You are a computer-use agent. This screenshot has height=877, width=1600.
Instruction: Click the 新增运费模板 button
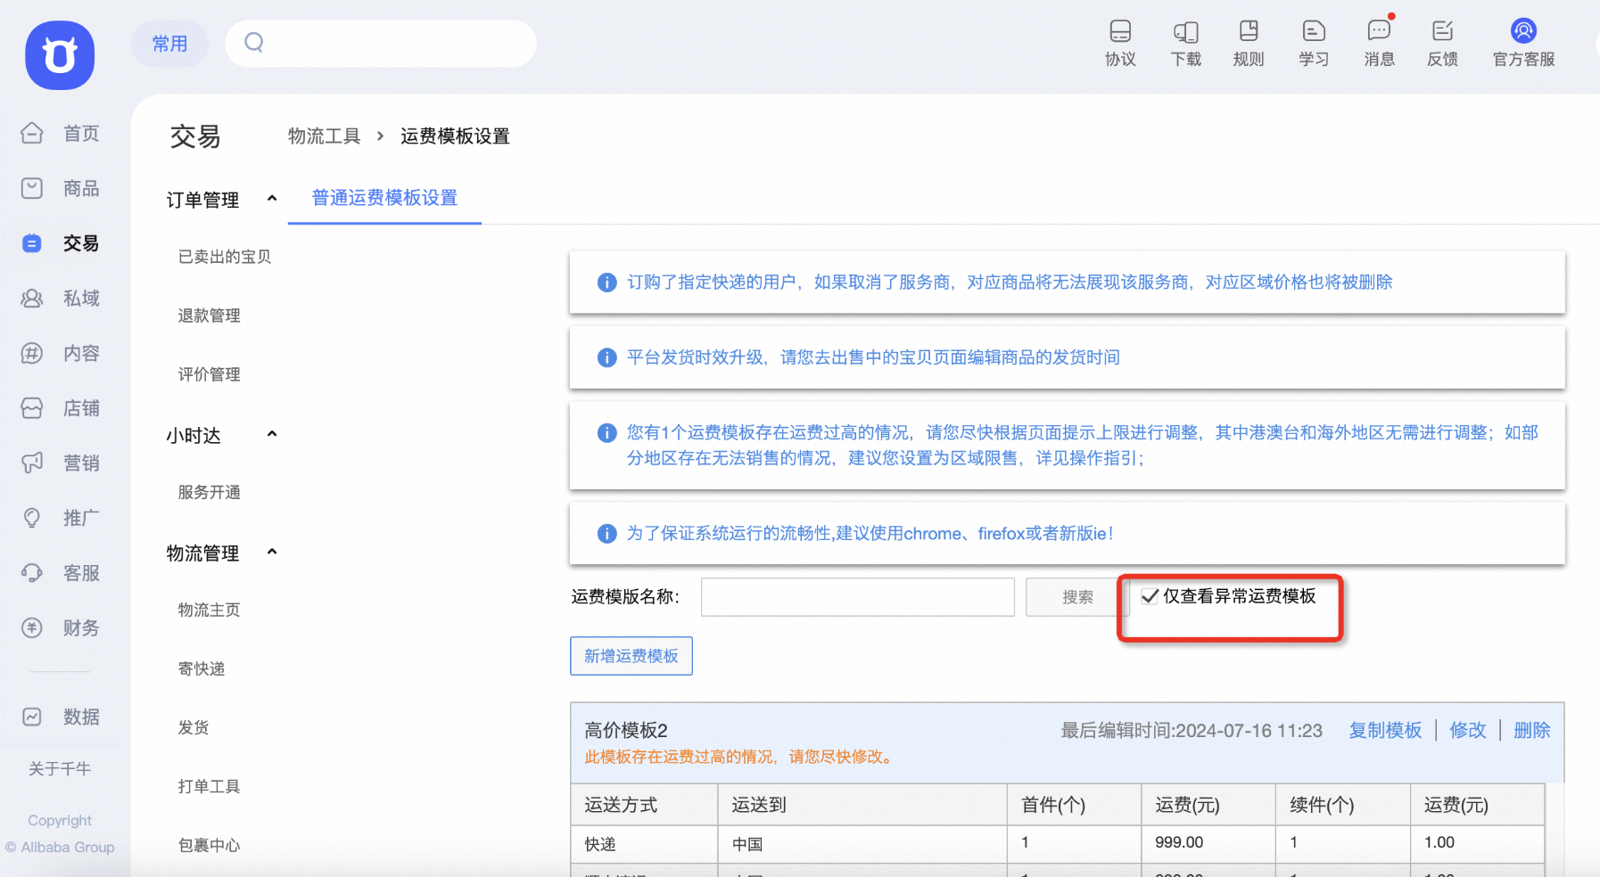click(631, 656)
